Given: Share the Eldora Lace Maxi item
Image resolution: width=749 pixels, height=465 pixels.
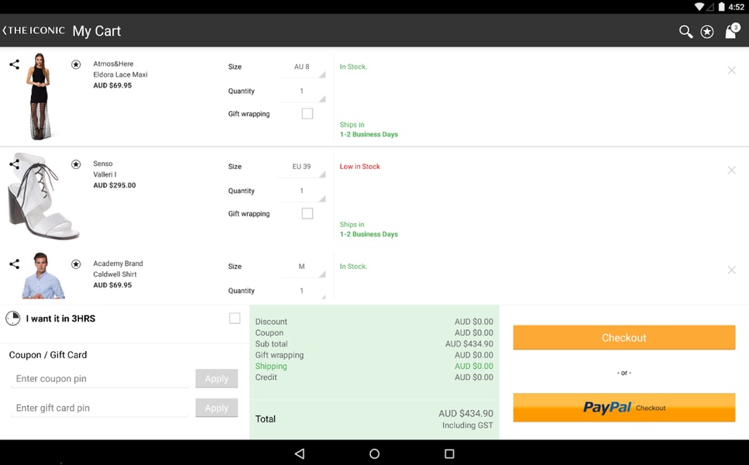Looking at the screenshot, I should 15,64.
